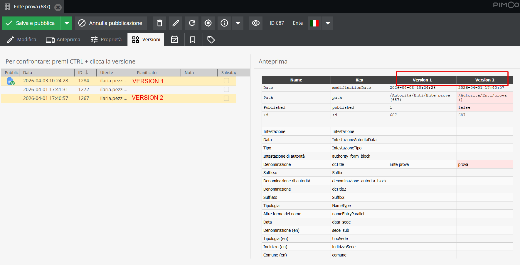Open the language dropdown beside Italian flag
Viewport: 520px width, 265px height.
click(328, 23)
